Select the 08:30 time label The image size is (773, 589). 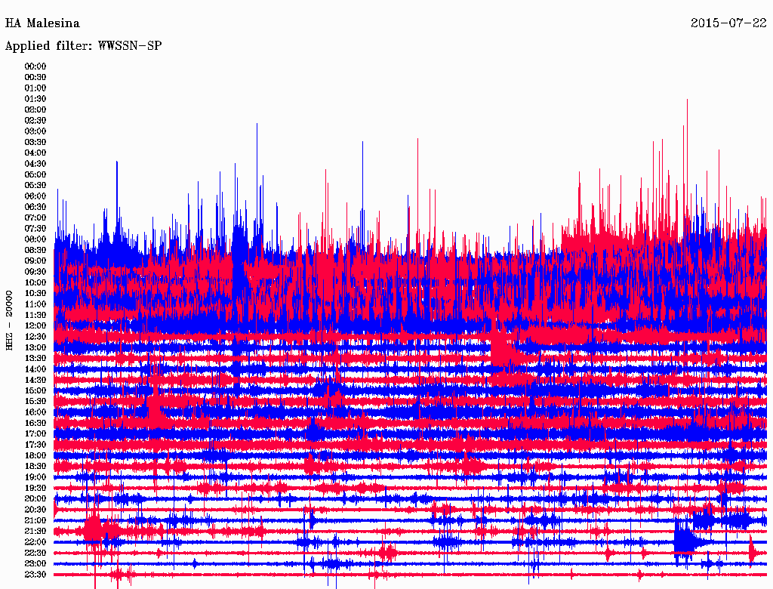coord(35,251)
